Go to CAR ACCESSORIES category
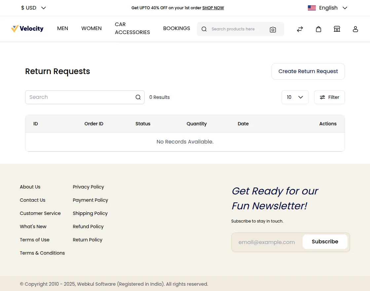The height and width of the screenshot is (291, 370). (x=132, y=28)
